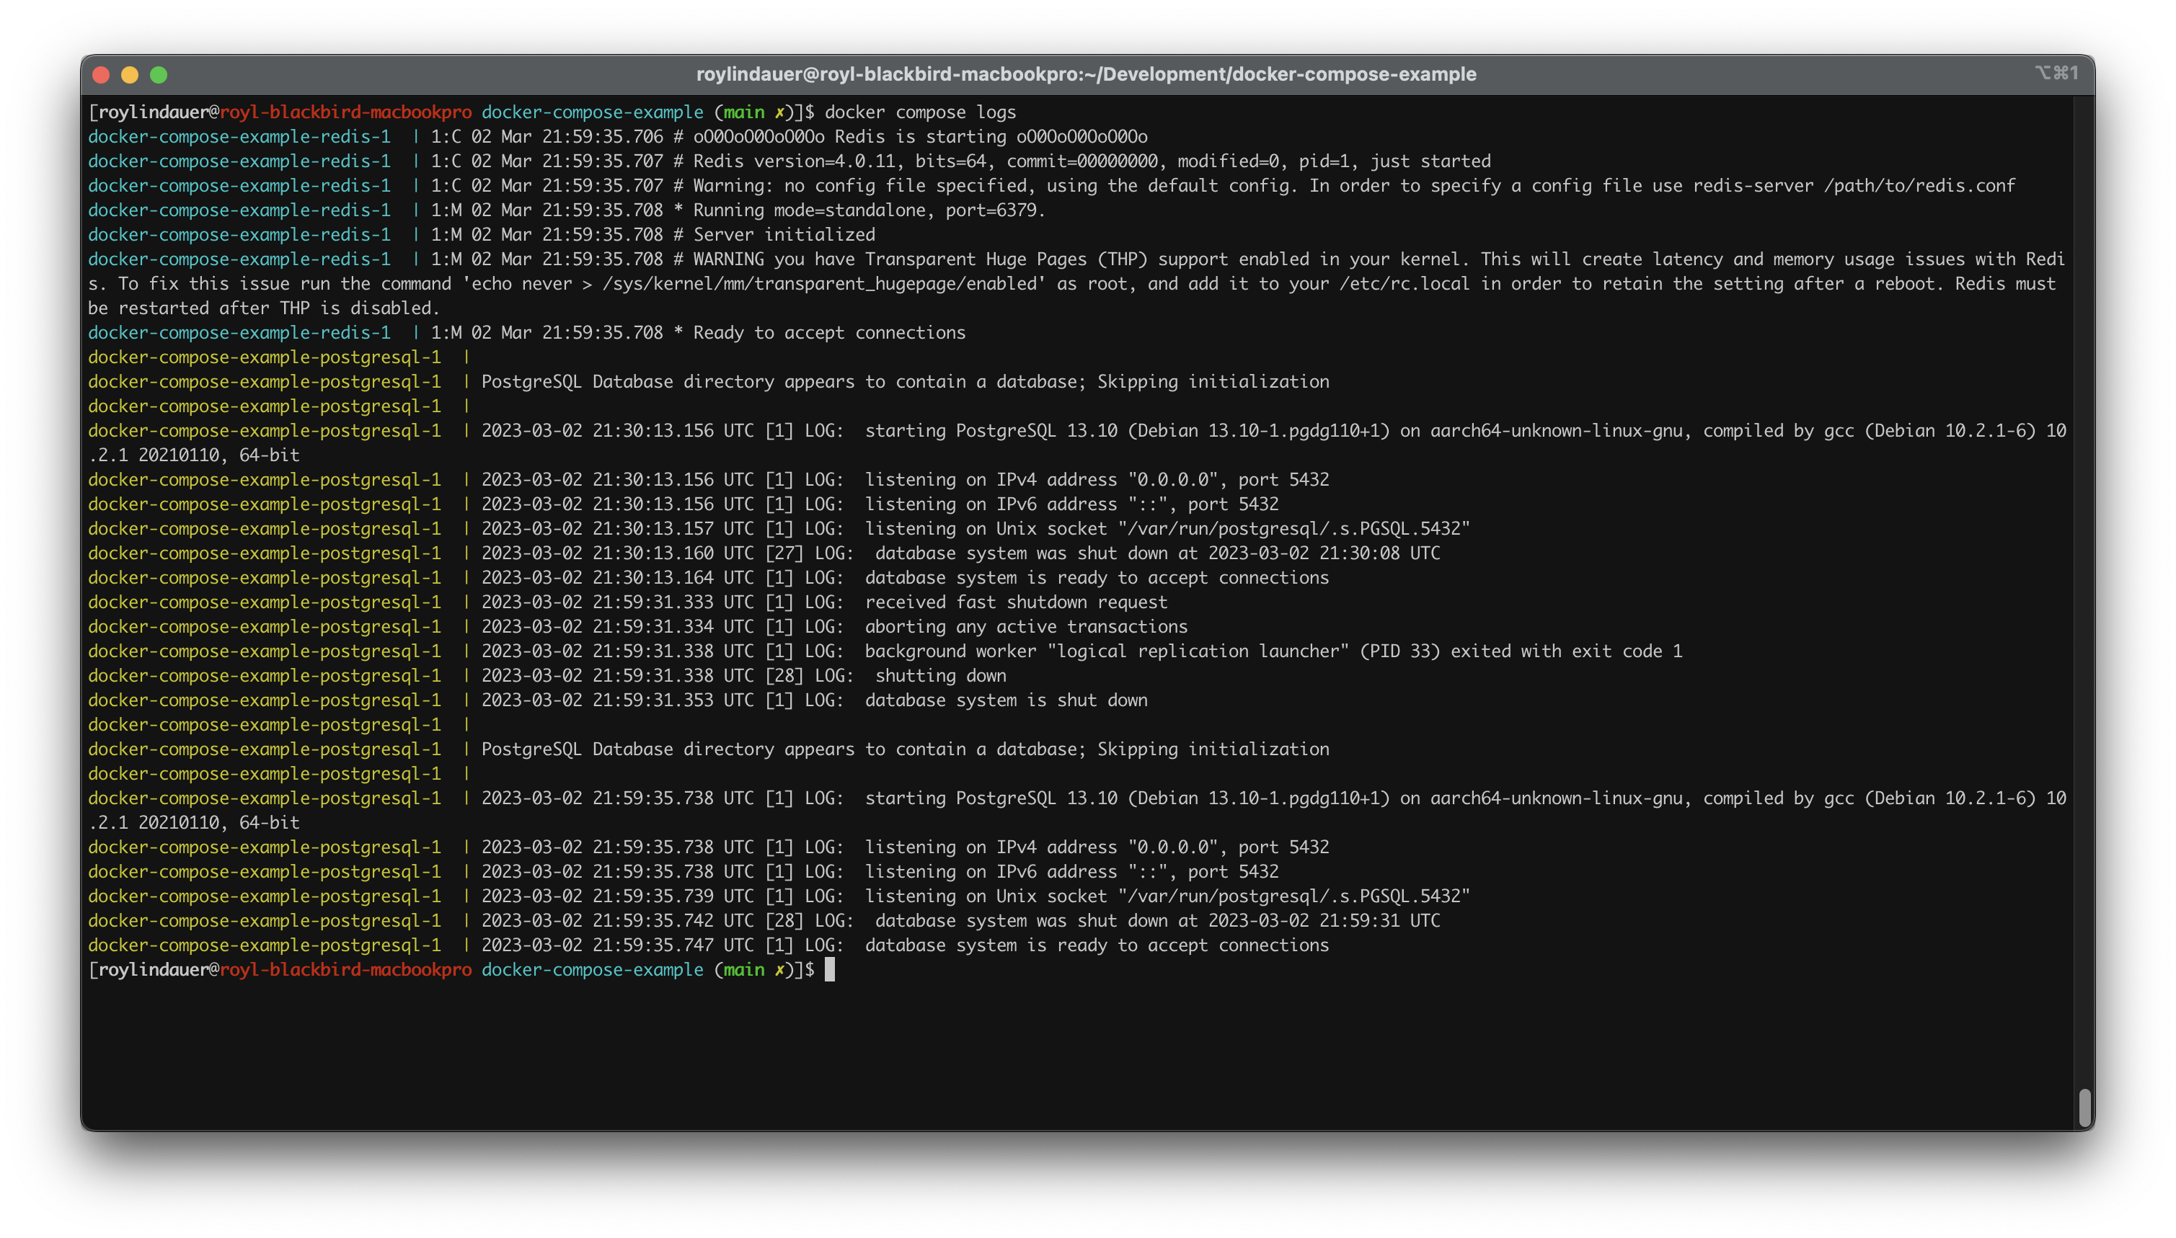
Task: Click Redis 'Ready to accept connections' text
Action: click(x=829, y=334)
